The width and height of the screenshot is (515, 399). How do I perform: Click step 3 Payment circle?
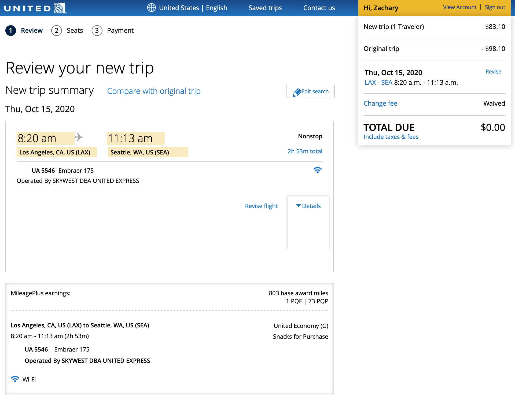97,31
